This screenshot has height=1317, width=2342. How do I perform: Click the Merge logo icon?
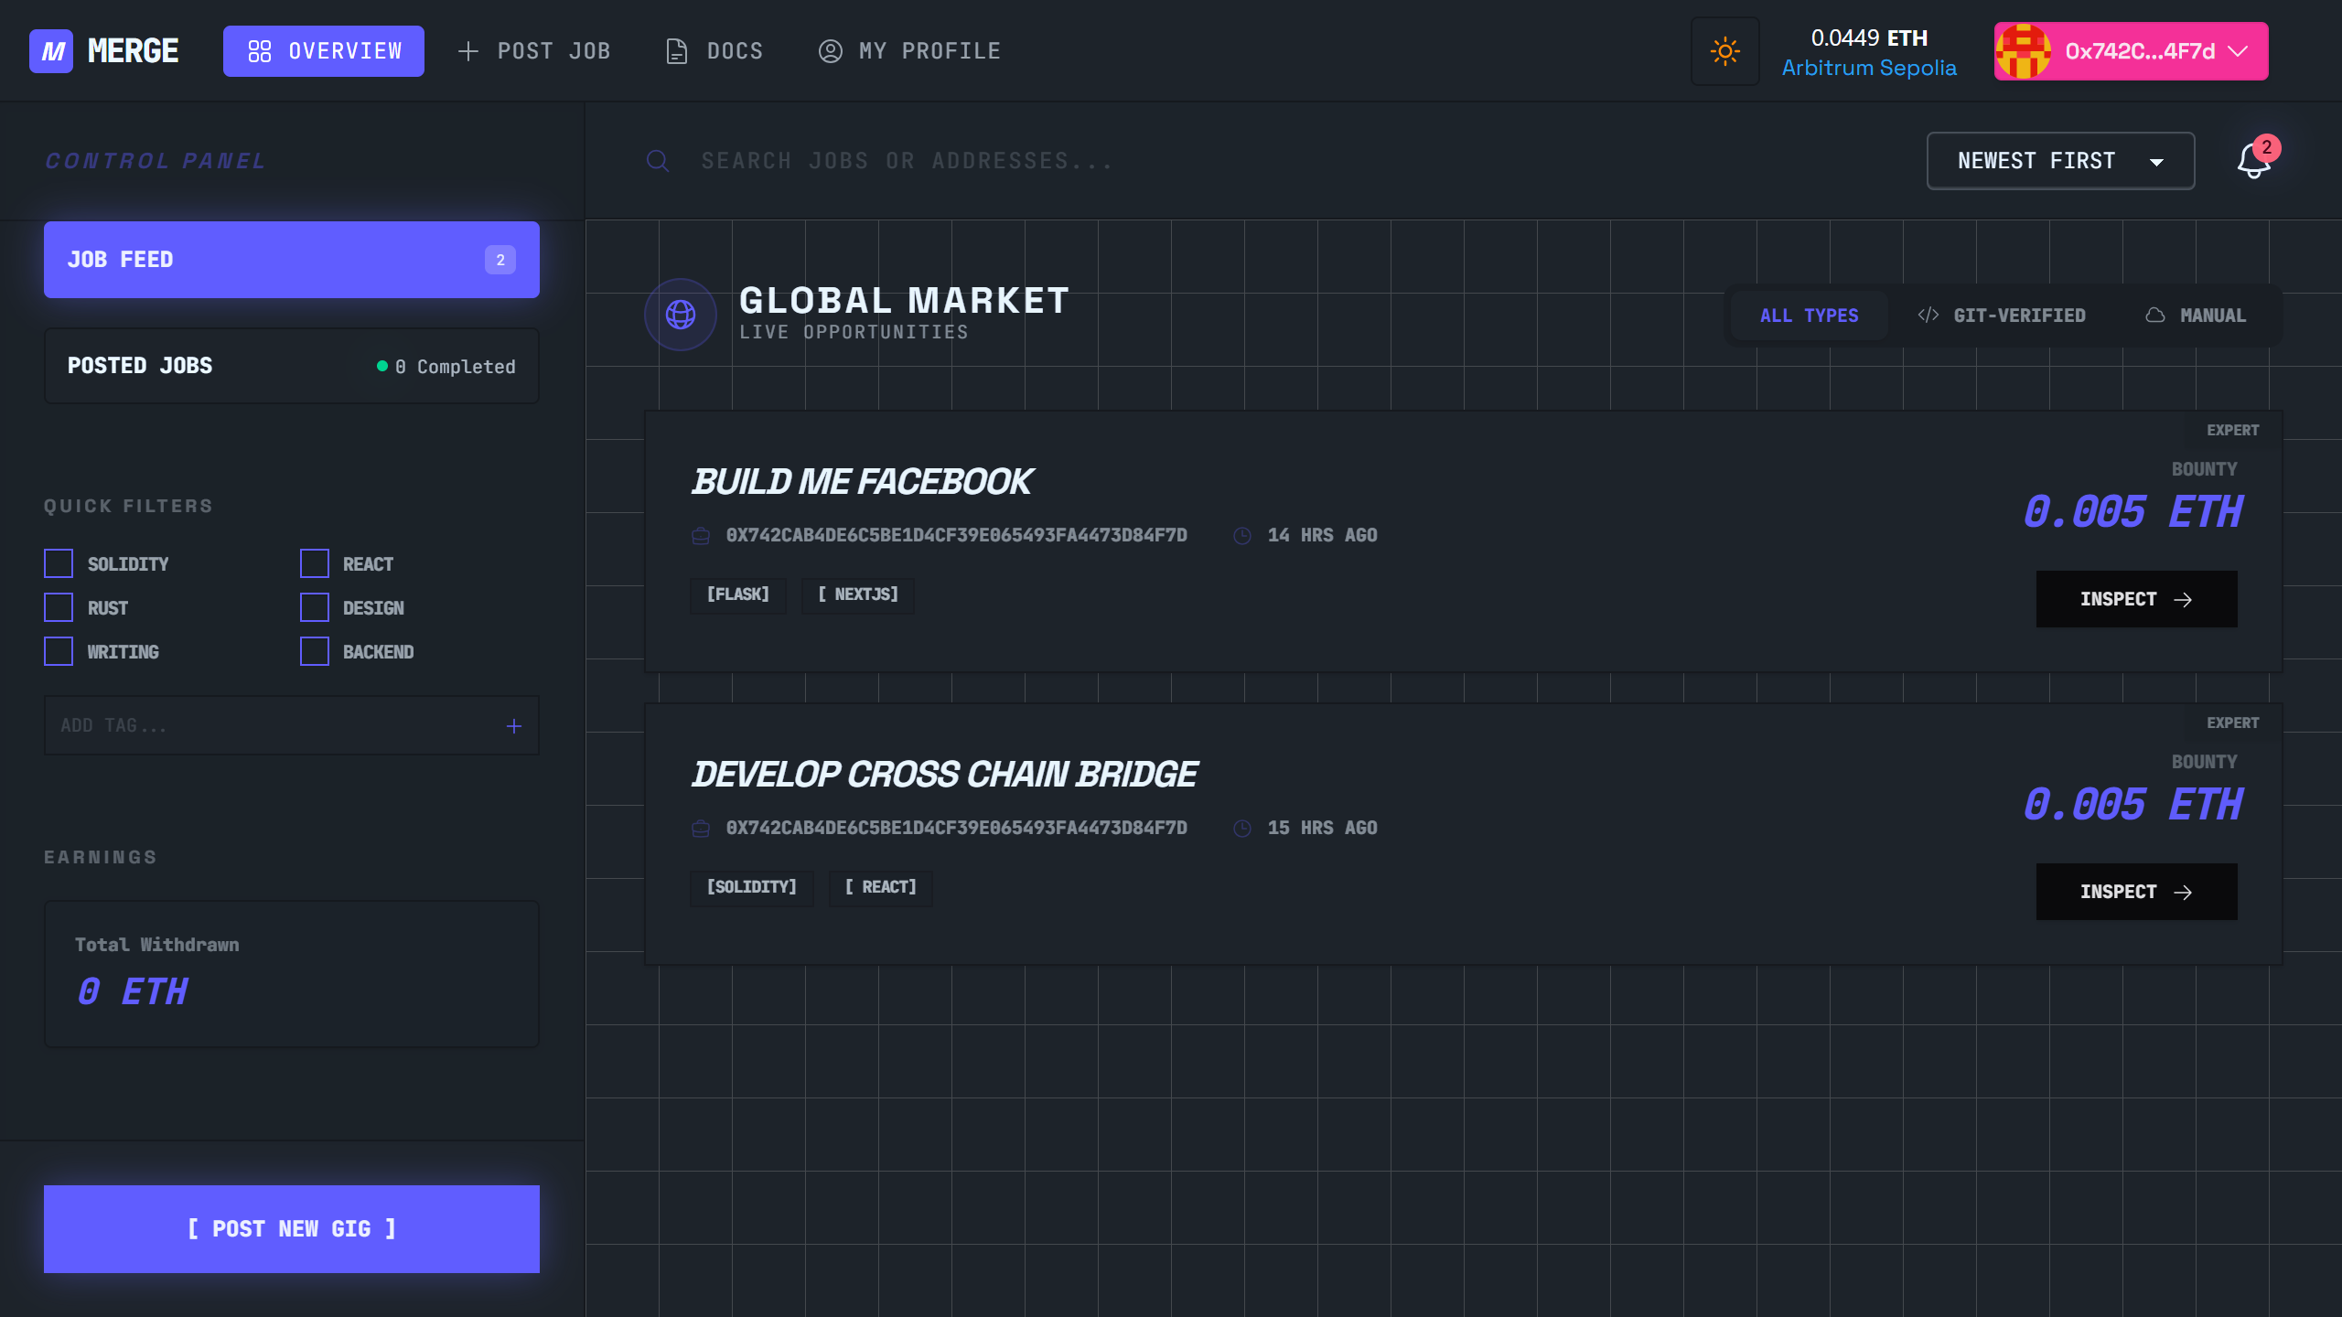point(51,51)
